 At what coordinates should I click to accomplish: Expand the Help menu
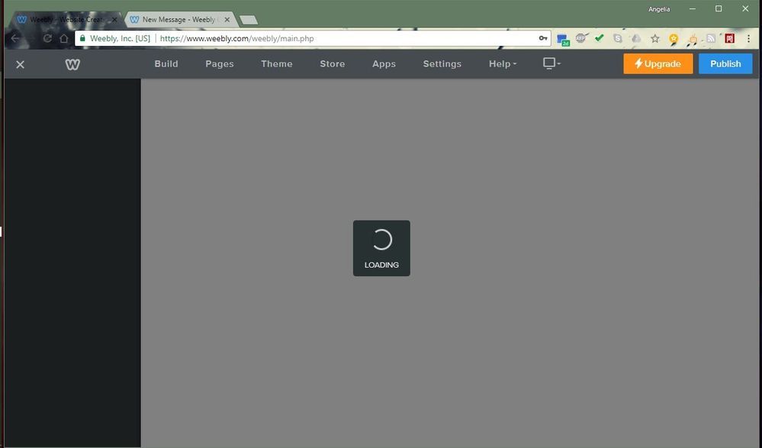click(502, 64)
